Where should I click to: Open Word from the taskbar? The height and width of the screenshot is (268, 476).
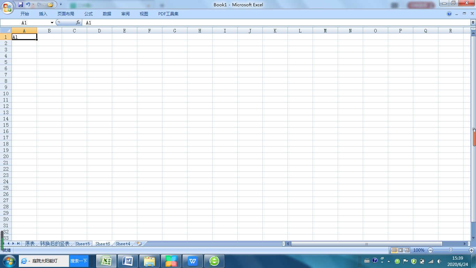coord(128,261)
